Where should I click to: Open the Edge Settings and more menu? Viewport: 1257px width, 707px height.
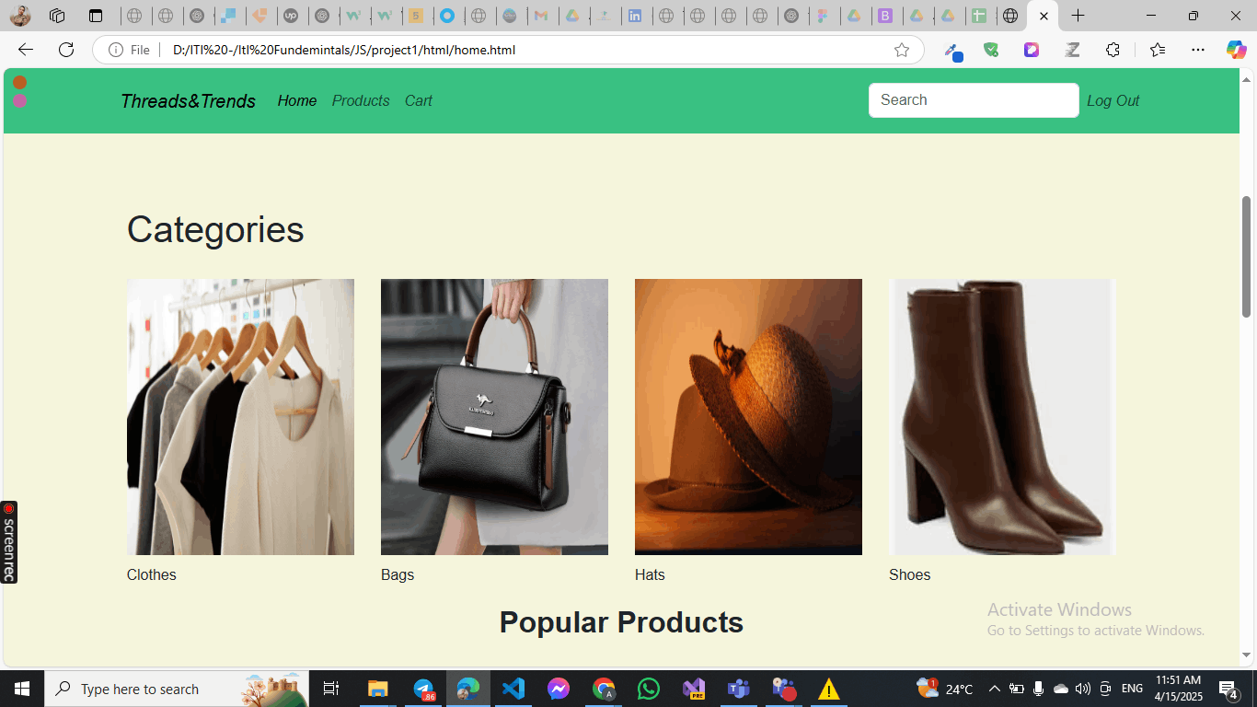(1197, 50)
